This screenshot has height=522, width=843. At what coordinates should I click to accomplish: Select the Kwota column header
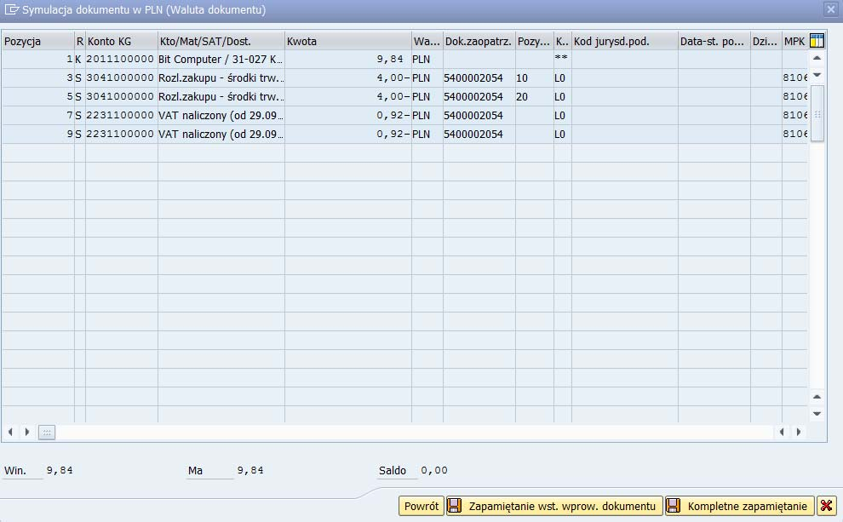pyautogui.click(x=348, y=42)
